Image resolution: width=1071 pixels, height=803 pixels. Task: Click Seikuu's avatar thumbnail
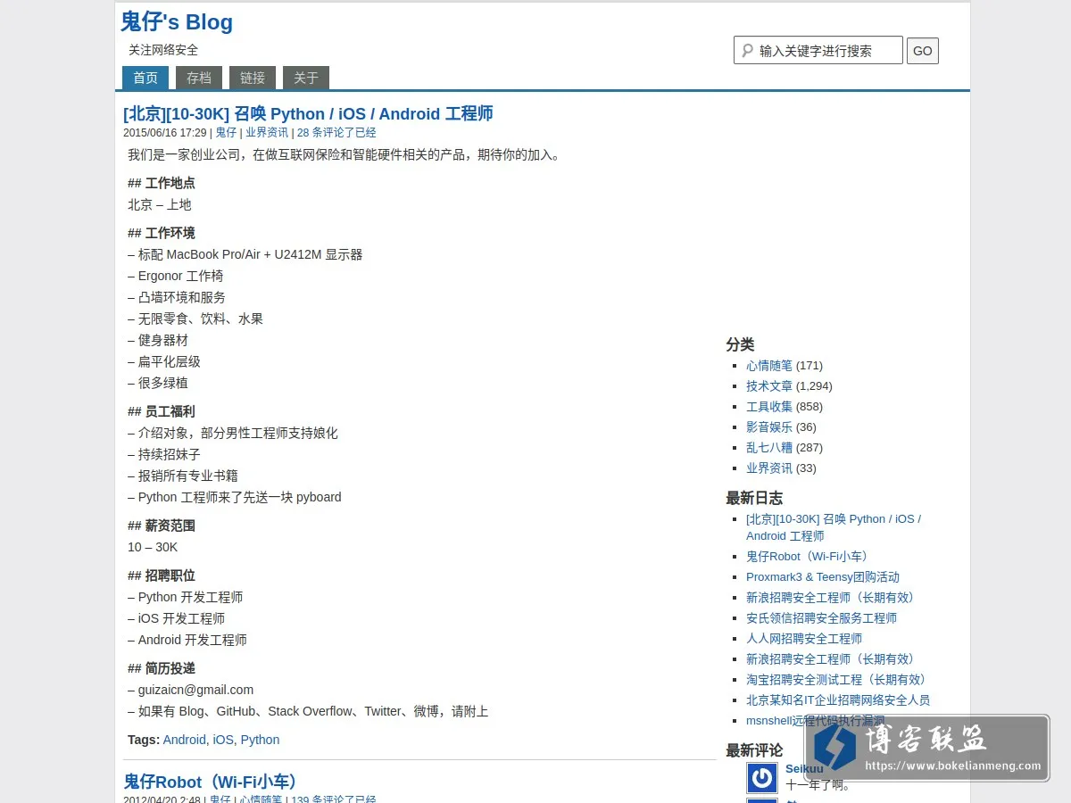tap(762, 778)
